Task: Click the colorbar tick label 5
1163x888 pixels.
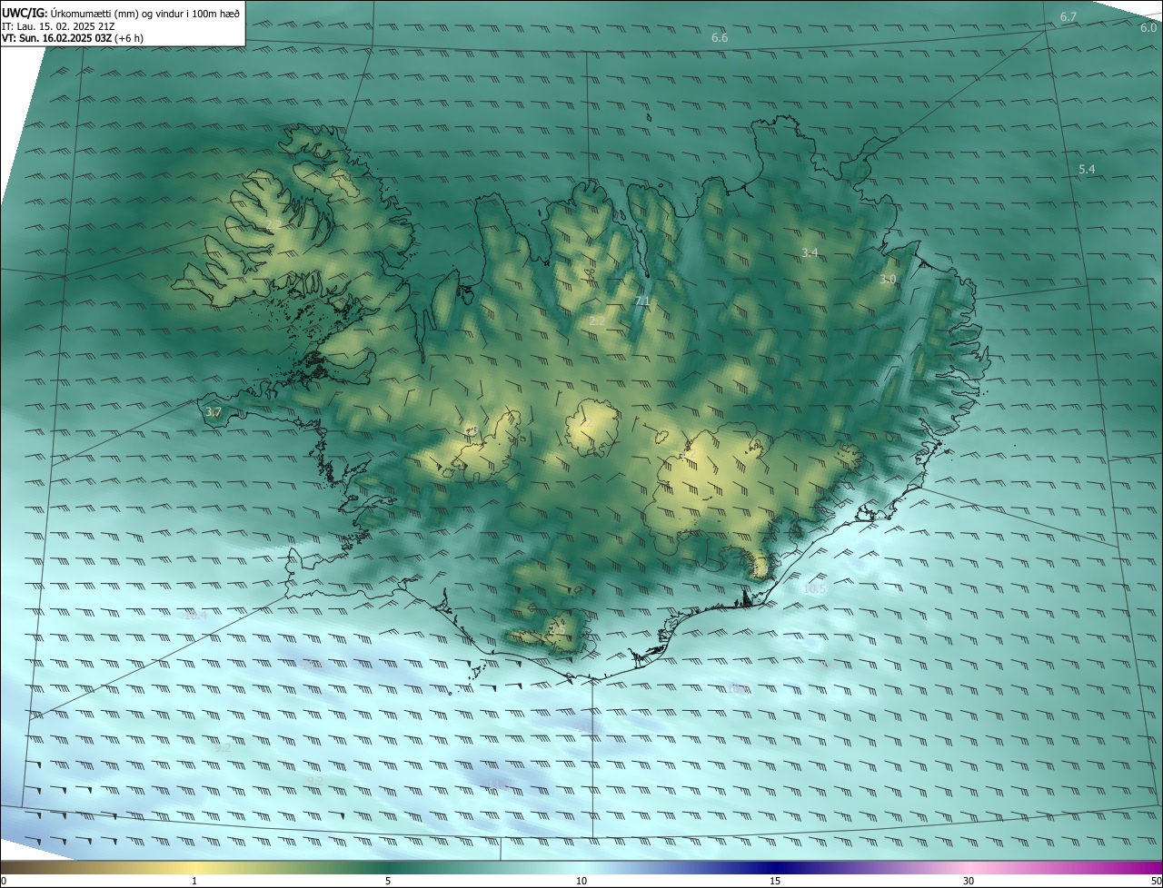Action: [388, 882]
